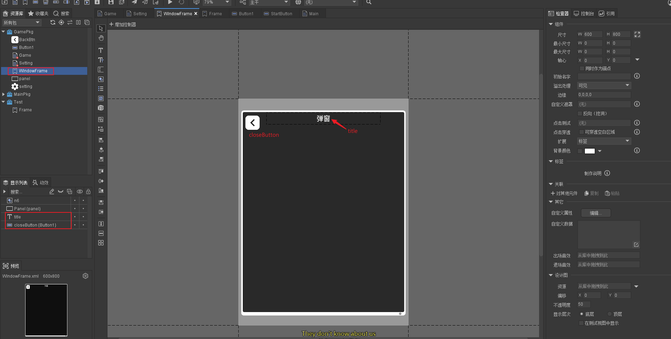
Task: Click 对其他元件 relation button
Action: click(564, 193)
